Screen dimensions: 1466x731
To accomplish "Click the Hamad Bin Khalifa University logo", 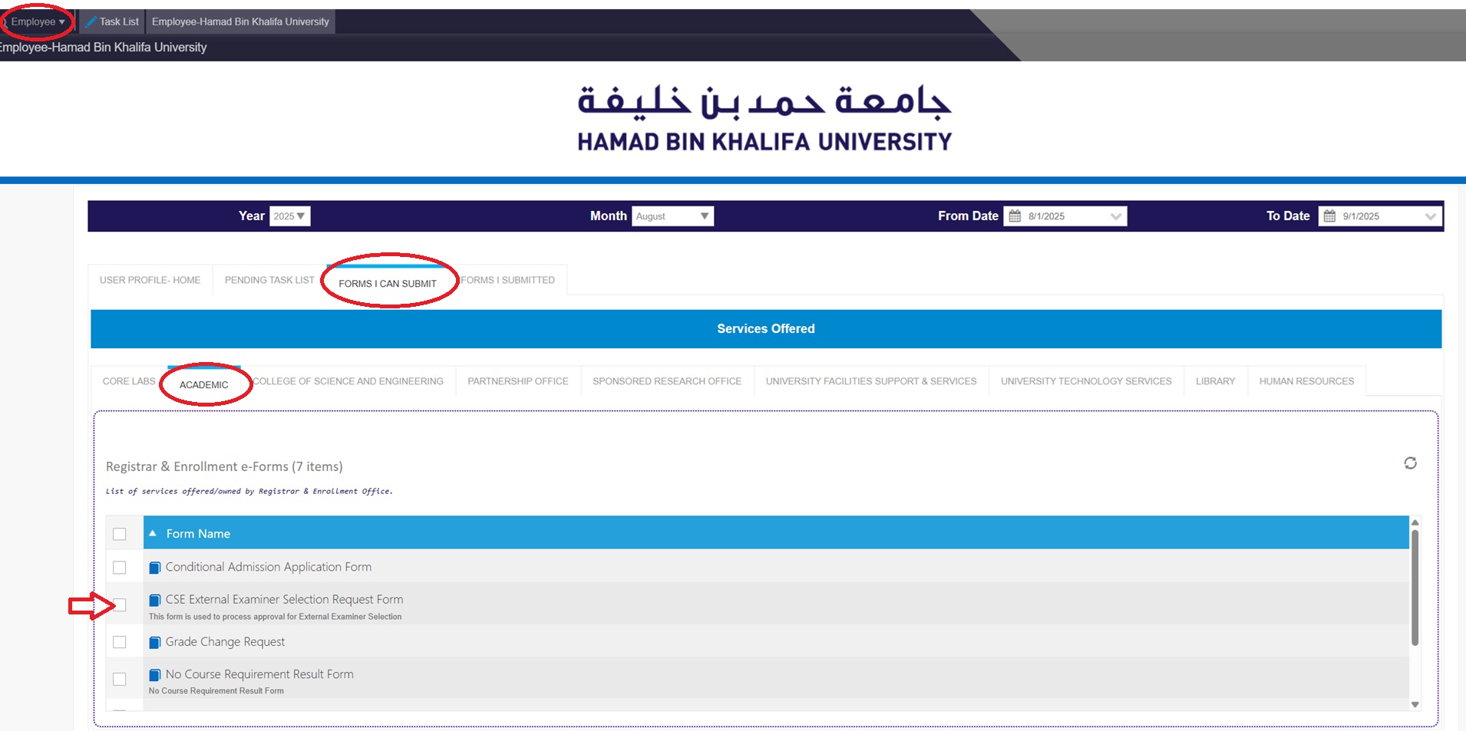I will [x=764, y=118].
